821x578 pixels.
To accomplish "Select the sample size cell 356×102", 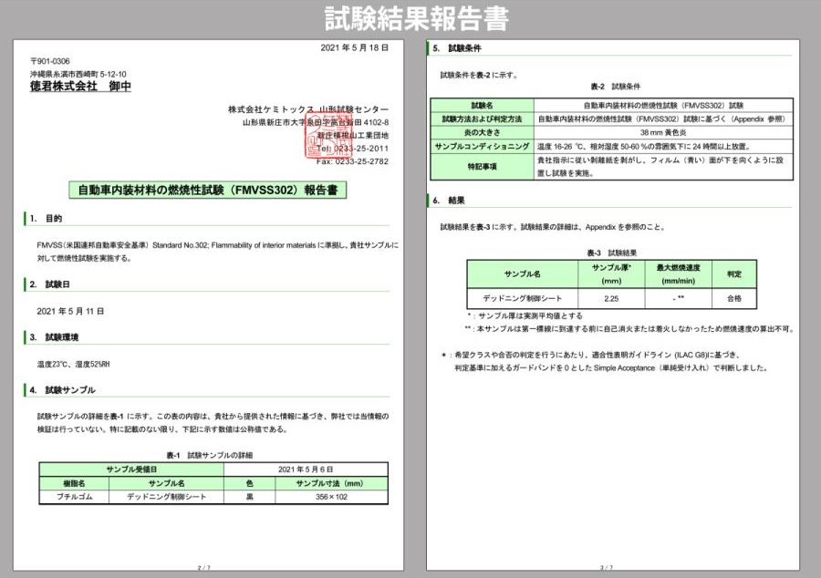I will 329,497.
